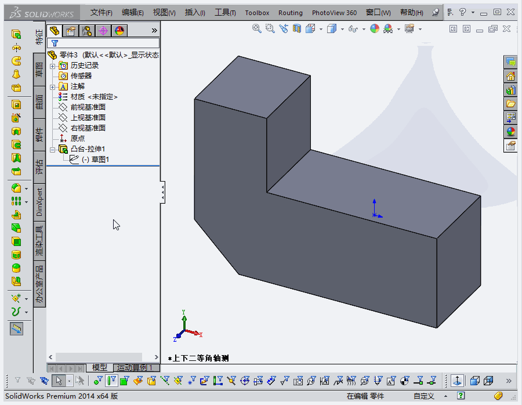Open the View Settings dropdown arrow

[420, 30]
